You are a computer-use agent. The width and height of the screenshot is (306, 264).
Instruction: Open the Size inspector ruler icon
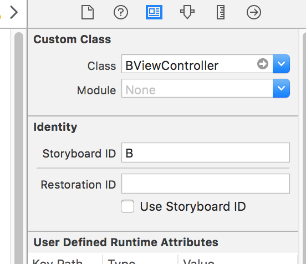(221, 12)
